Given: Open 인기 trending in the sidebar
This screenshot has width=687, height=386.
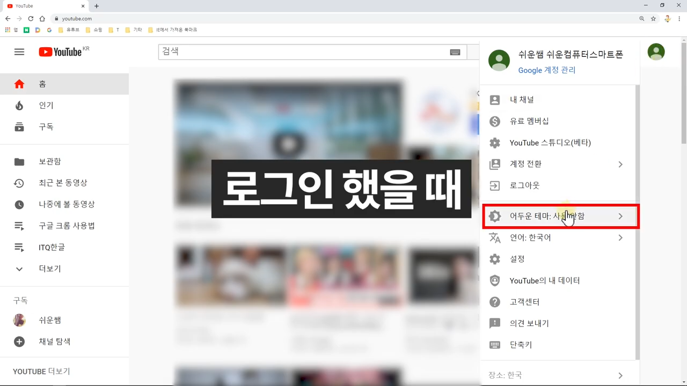Looking at the screenshot, I should [64, 106].
